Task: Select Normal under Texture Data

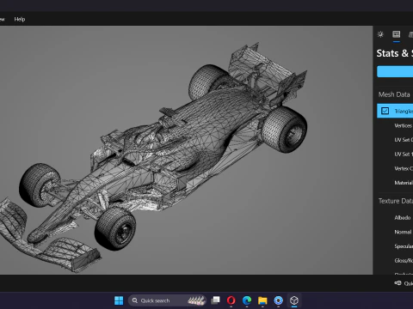Action: click(403, 232)
